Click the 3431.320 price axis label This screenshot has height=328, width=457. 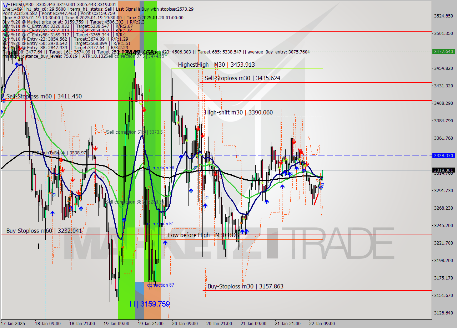click(x=444, y=86)
